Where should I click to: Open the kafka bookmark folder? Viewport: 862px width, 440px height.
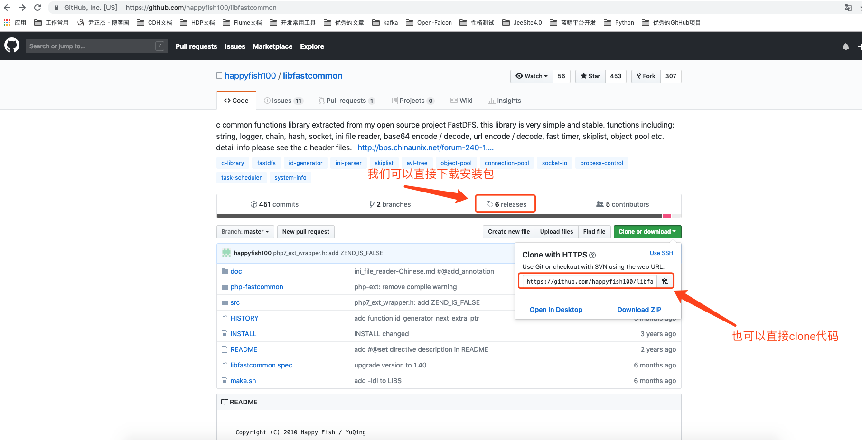coord(385,22)
